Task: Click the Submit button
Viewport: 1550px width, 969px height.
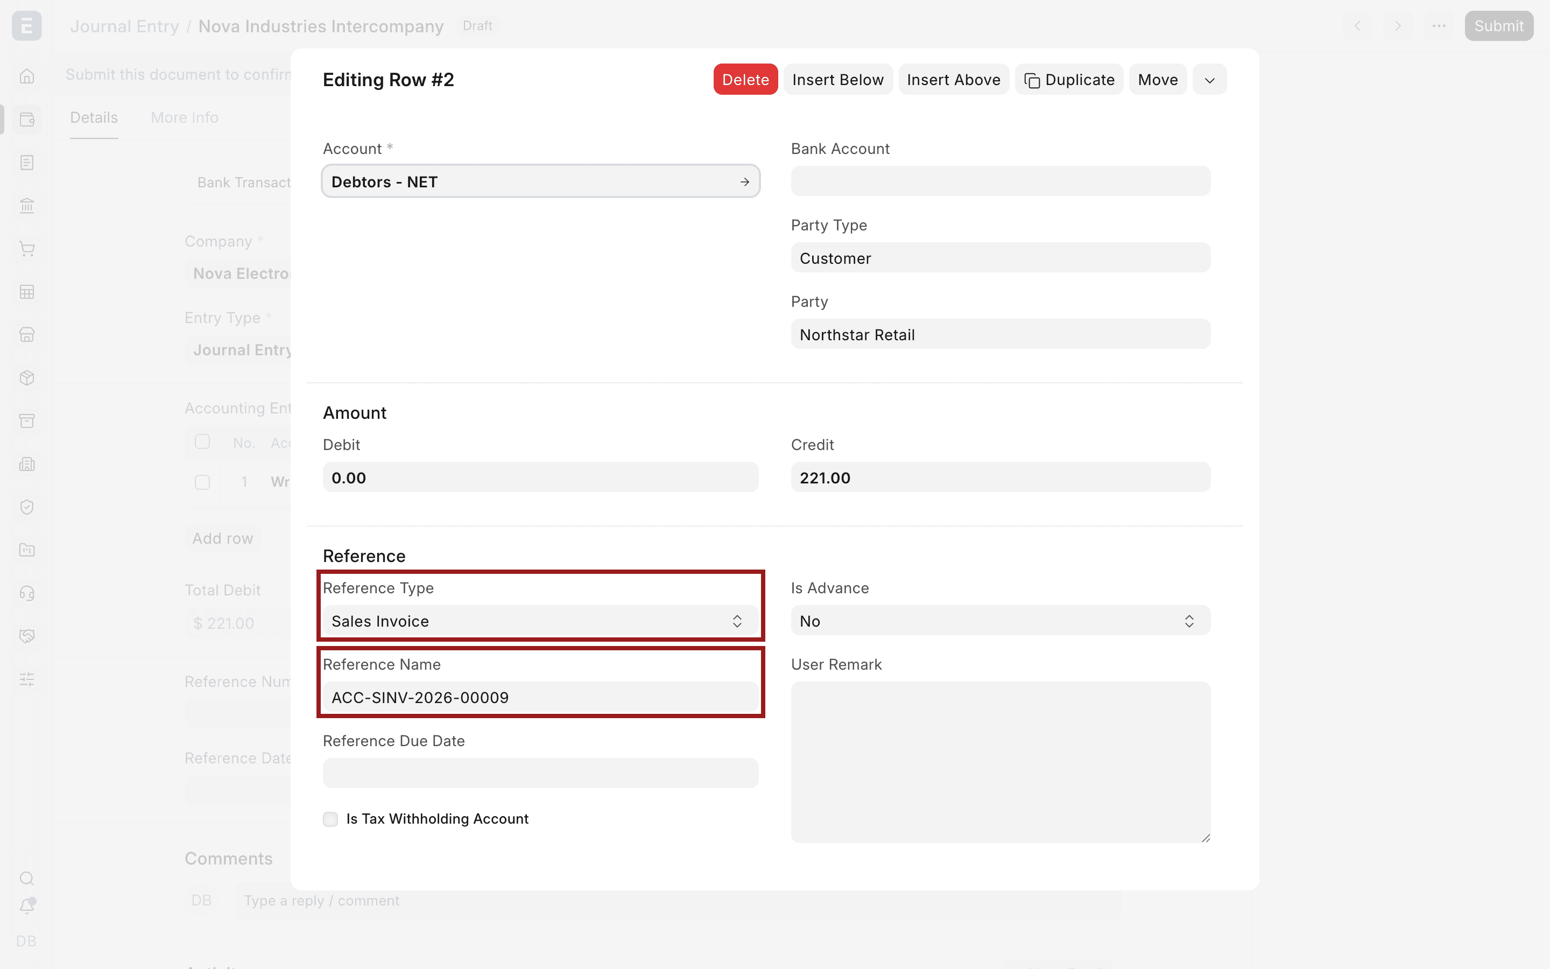Action: pyautogui.click(x=1499, y=26)
